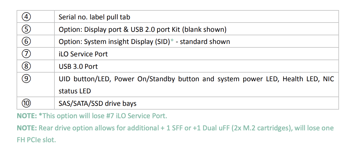Select the Display port & USB 2.0 Kit row
Viewport: 355px width, 148px height.
click(142, 29)
